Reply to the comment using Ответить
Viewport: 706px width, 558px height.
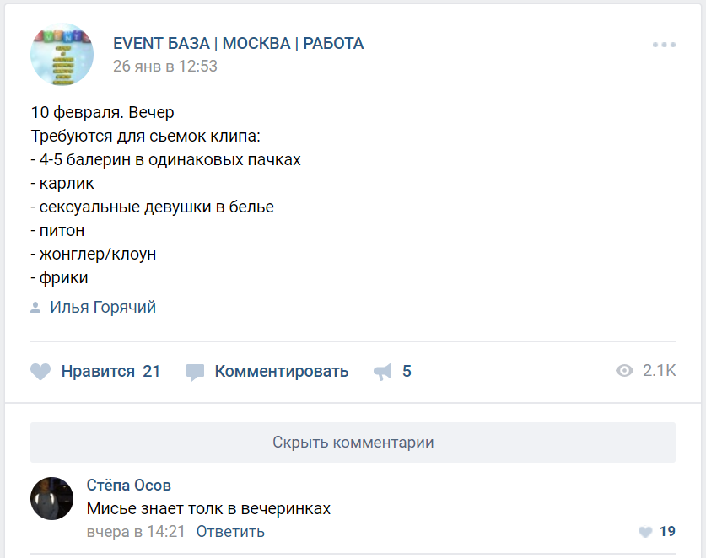click(229, 532)
